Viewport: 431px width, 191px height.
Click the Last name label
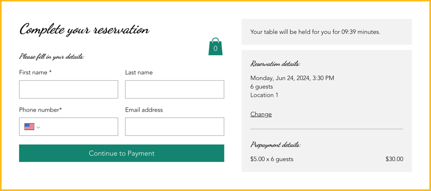coord(139,72)
